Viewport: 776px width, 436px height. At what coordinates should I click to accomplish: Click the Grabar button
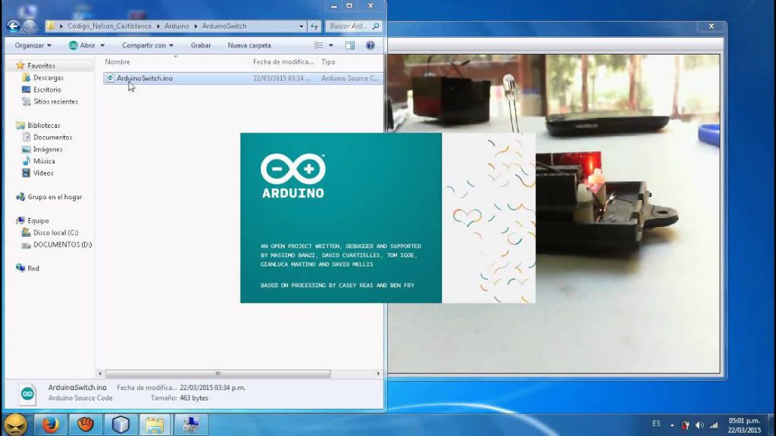(203, 45)
